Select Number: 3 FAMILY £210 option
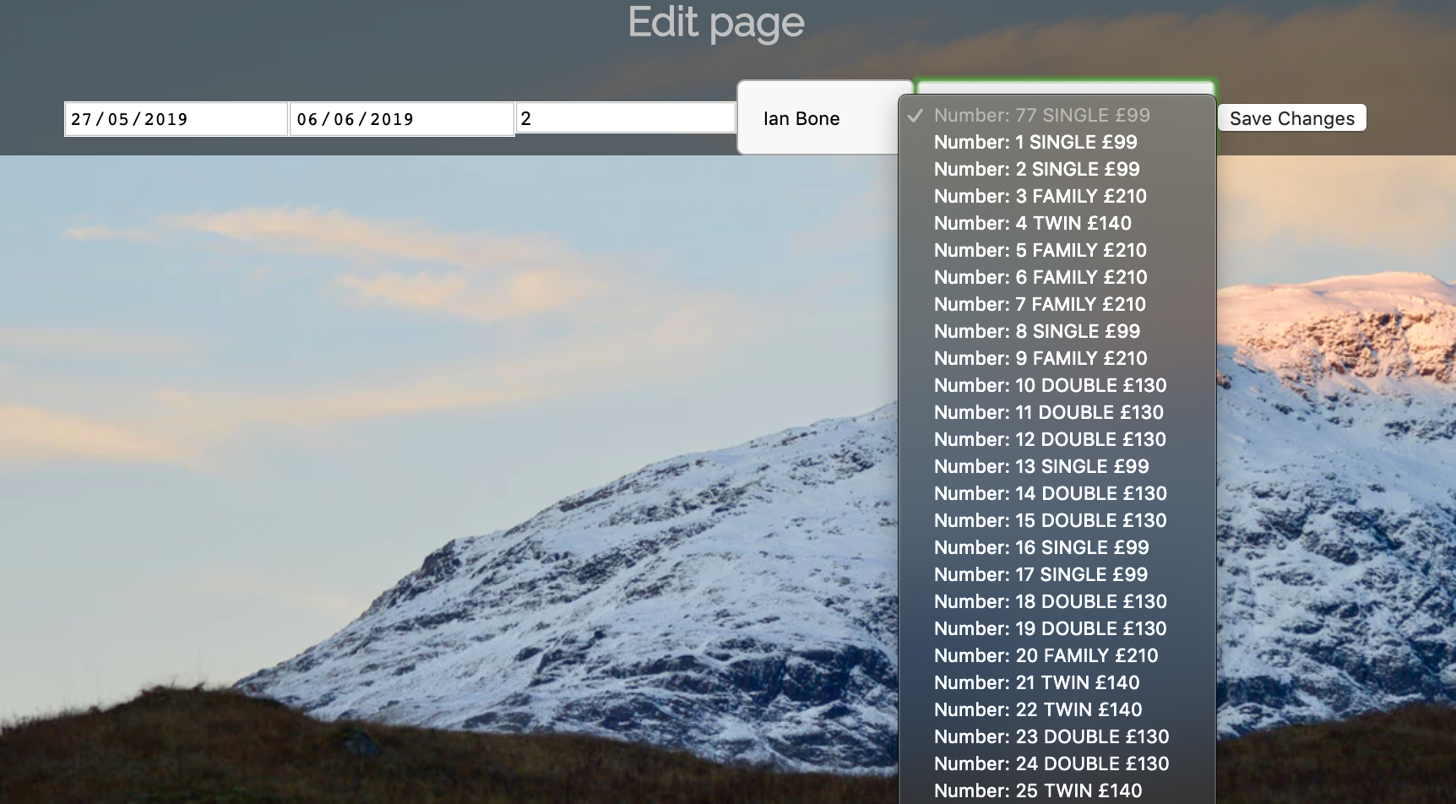 click(1039, 196)
